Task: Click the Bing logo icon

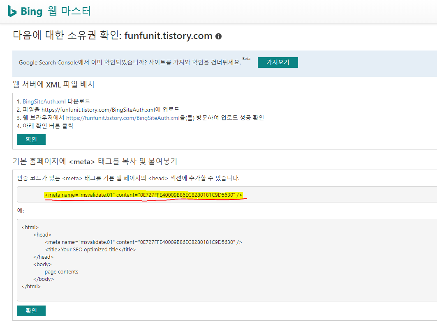Action: point(12,11)
